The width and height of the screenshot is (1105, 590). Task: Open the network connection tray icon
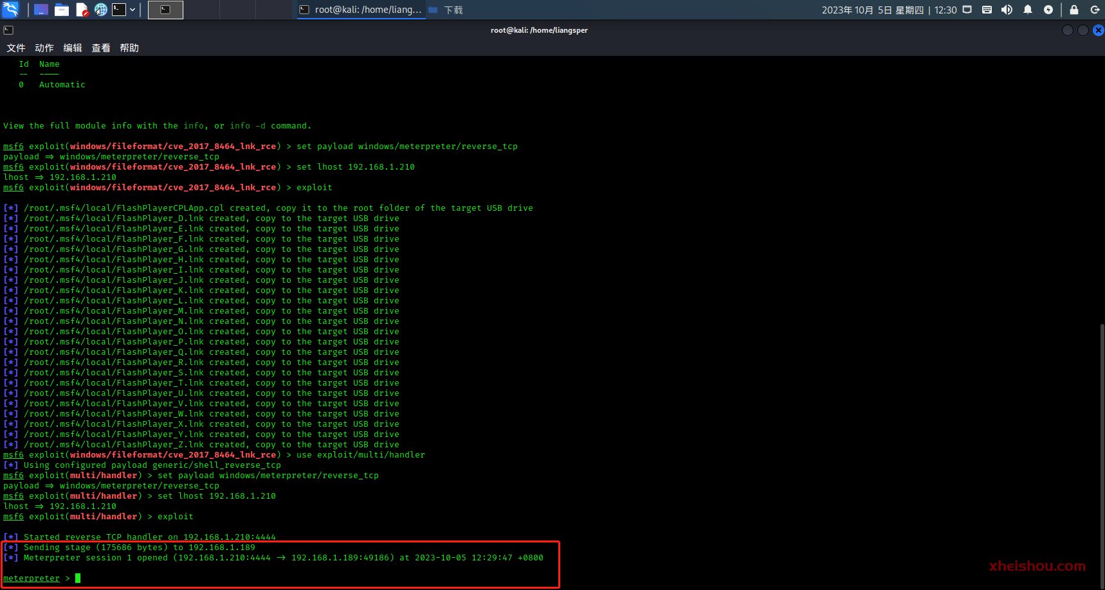click(x=967, y=10)
